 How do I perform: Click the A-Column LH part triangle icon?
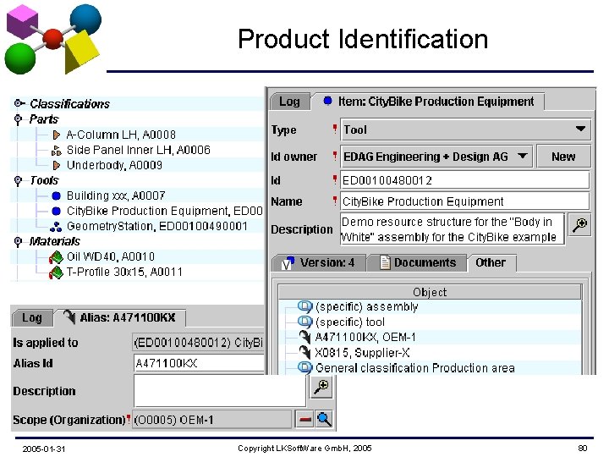pyautogui.click(x=57, y=135)
